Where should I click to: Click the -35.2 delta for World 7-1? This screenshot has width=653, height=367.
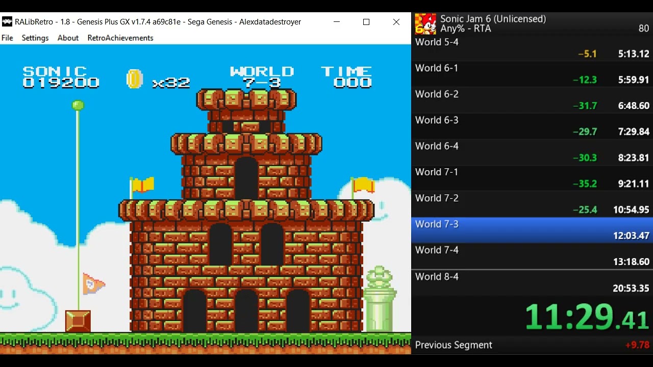point(585,184)
